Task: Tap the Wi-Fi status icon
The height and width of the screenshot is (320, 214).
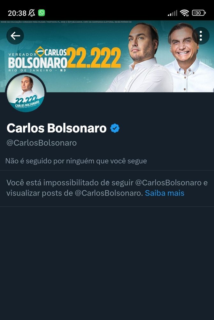Action: (x=185, y=13)
